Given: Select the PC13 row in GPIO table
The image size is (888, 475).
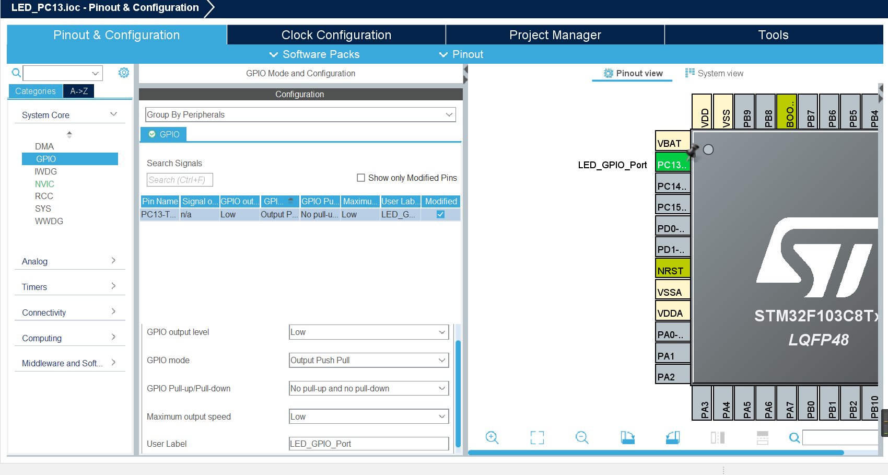Looking at the screenshot, I should pyautogui.click(x=300, y=214).
